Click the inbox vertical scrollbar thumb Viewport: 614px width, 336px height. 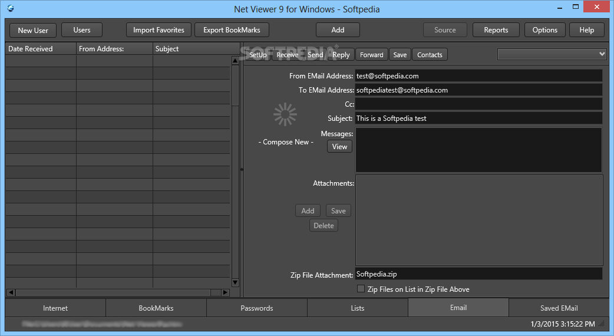coord(235,85)
